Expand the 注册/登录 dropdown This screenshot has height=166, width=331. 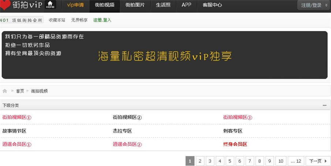(314, 5)
